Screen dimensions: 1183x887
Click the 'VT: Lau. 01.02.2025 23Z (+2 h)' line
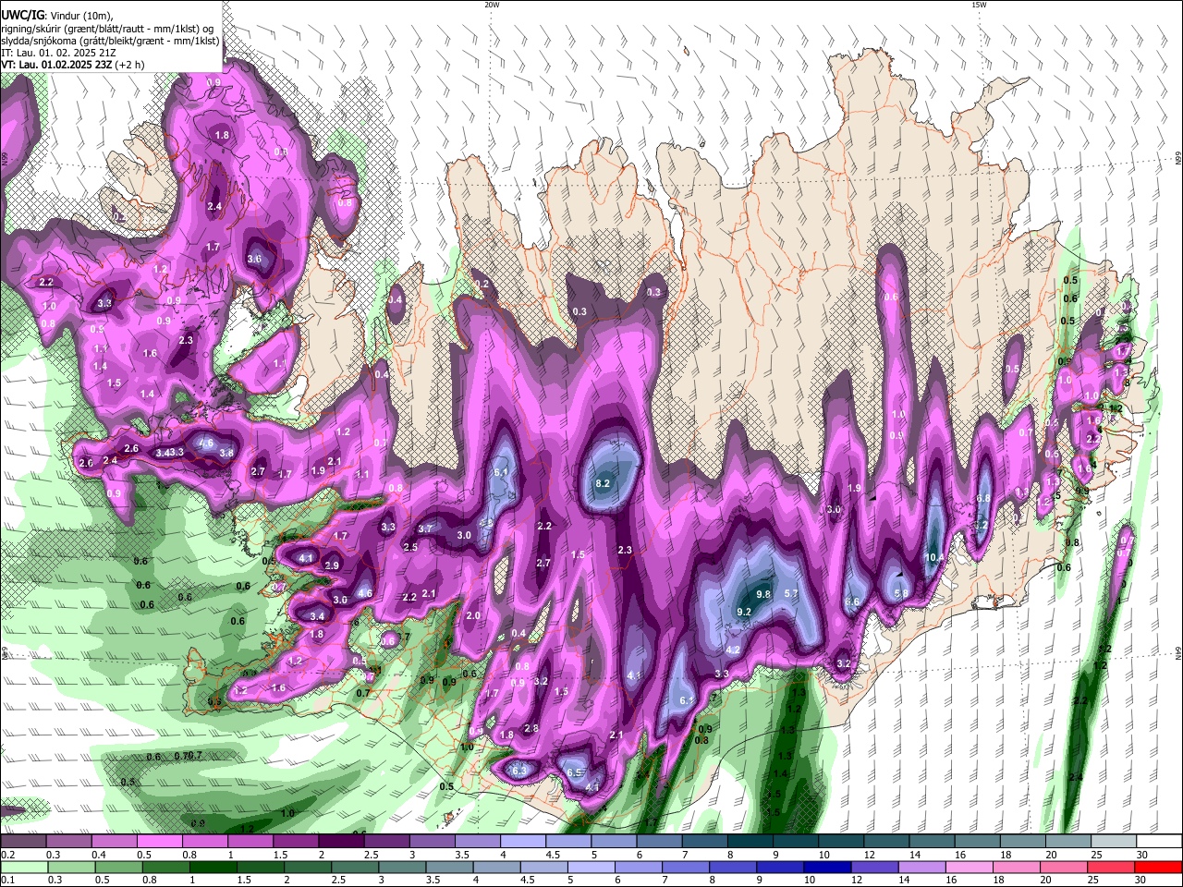click(73, 65)
